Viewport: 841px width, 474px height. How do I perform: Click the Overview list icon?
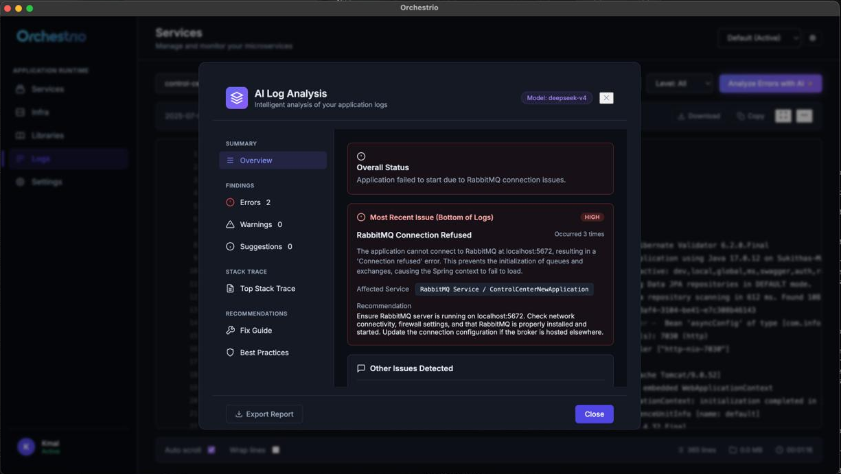[230, 161]
